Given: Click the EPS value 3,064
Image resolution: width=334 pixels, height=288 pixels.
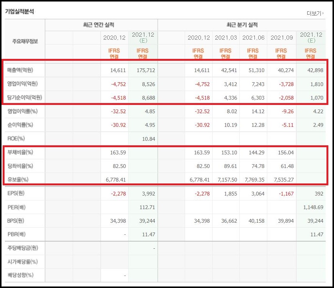Looking at the screenshot, I should pos(258,194).
